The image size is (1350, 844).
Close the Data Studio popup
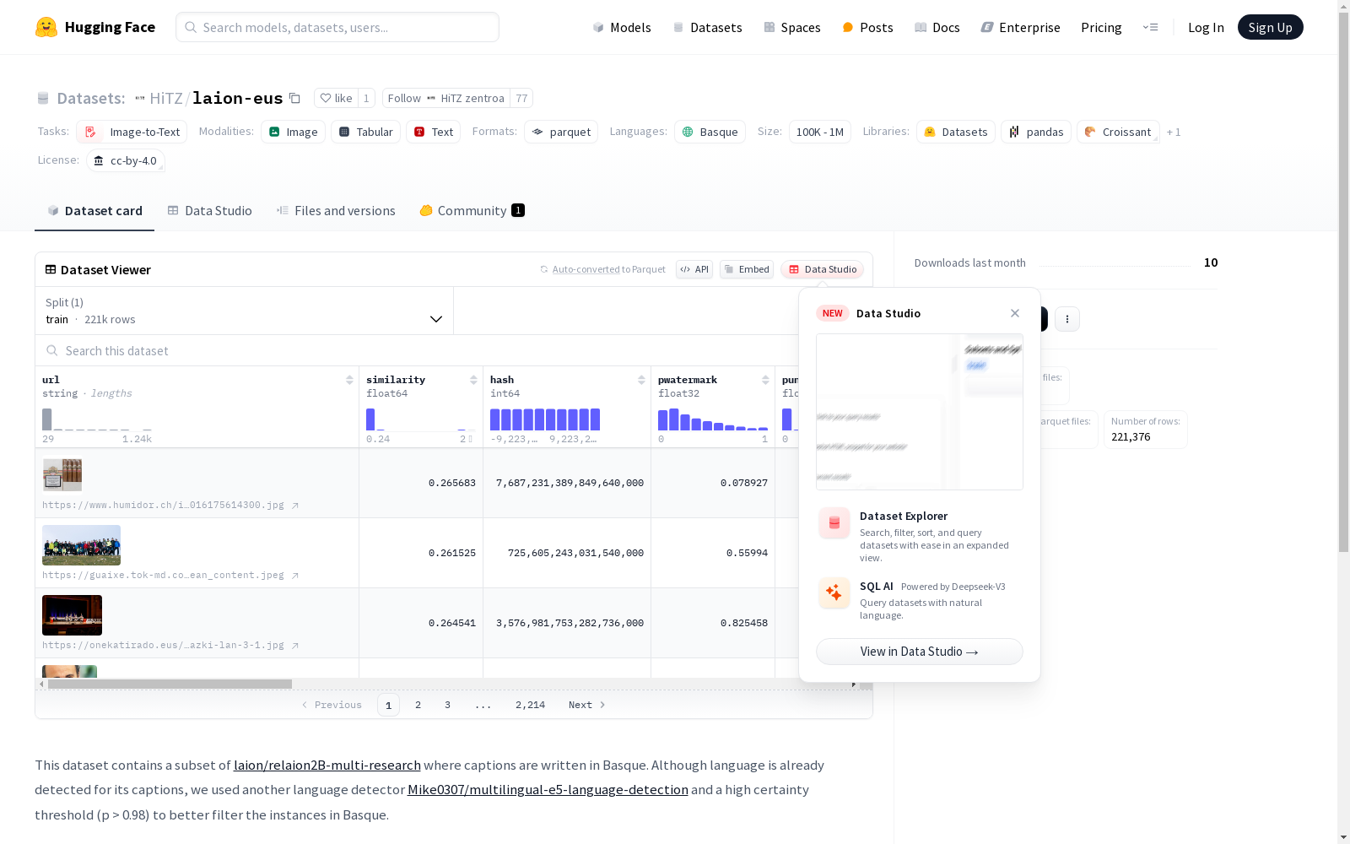(x=1015, y=313)
